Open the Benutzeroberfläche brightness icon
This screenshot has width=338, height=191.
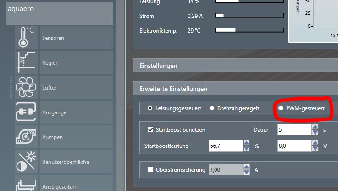(26, 162)
